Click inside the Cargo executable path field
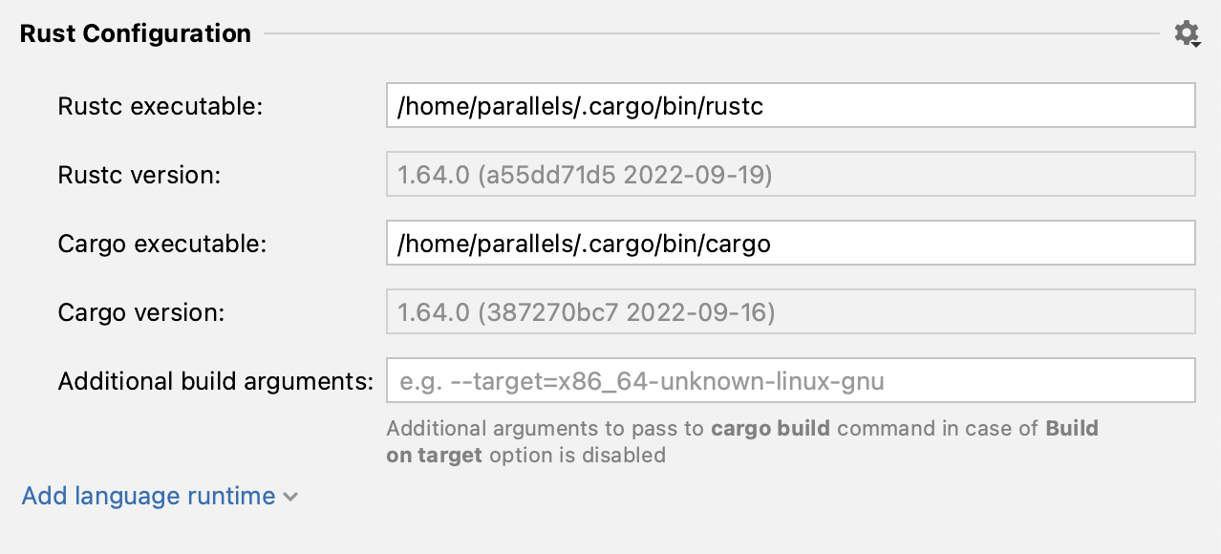The image size is (1221, 554). tap(789, 243)
